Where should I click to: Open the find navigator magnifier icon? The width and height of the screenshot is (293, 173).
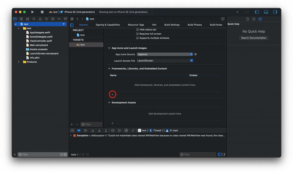click(x=34, y=19)
